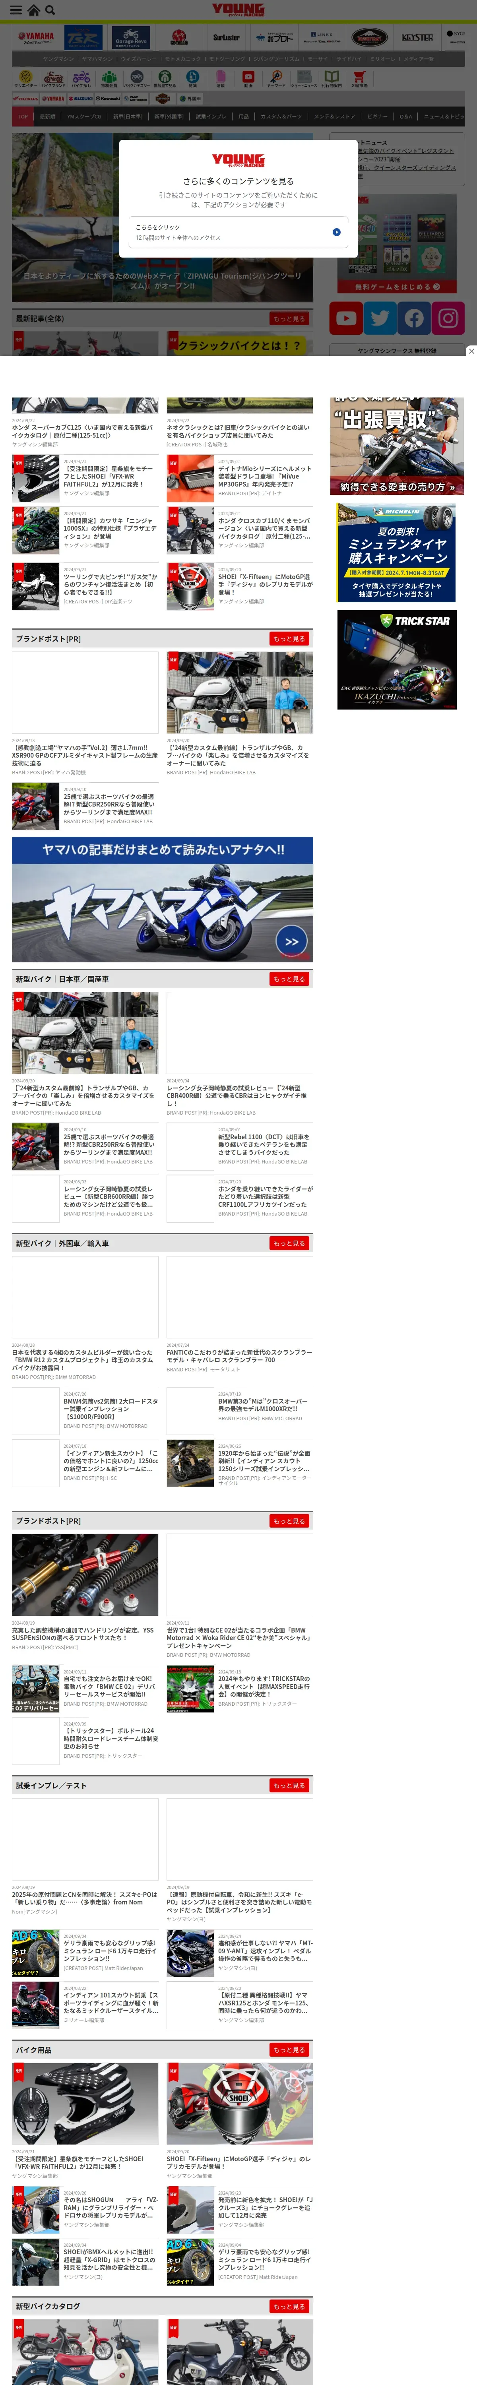This screenshot has height=2385, width=477.
Task: Open the KEYSTER sponsor logo
Action: (x=417, y=38)
